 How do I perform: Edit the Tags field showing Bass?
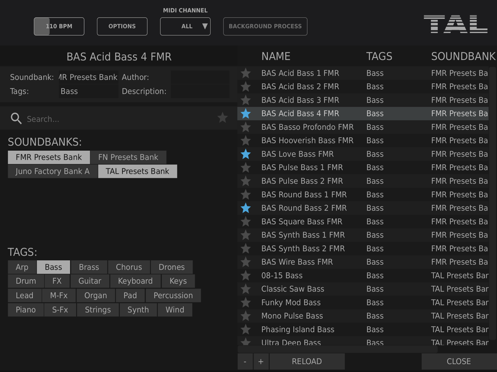point(88,91)
